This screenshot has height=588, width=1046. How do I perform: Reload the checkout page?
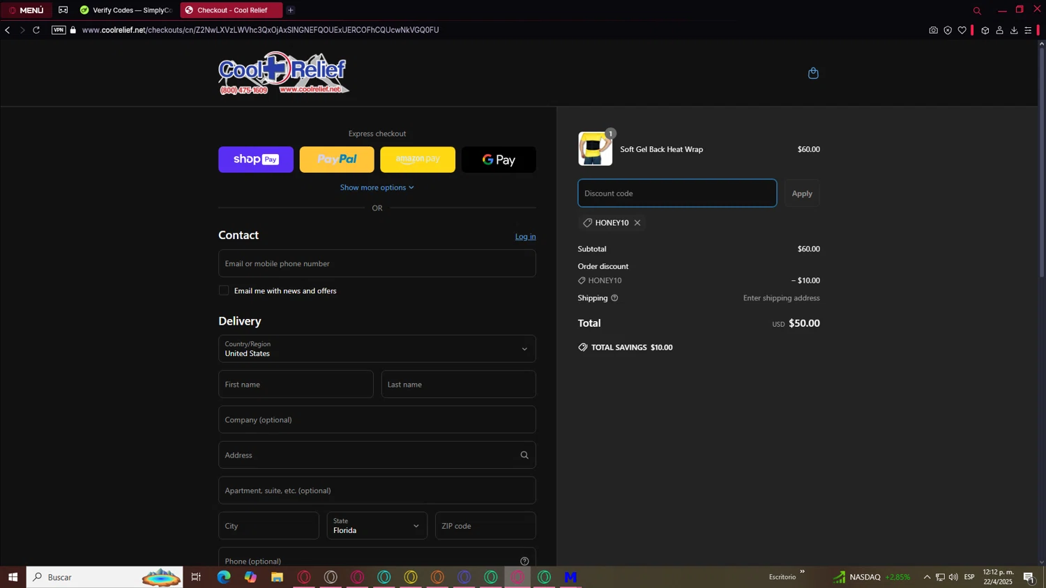coord(36,30)
